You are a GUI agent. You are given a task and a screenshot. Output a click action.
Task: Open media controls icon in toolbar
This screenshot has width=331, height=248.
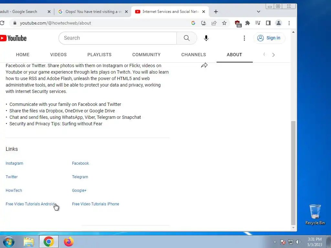(258, 23)
